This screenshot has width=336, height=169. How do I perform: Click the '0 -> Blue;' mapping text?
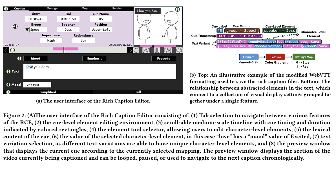303,62
